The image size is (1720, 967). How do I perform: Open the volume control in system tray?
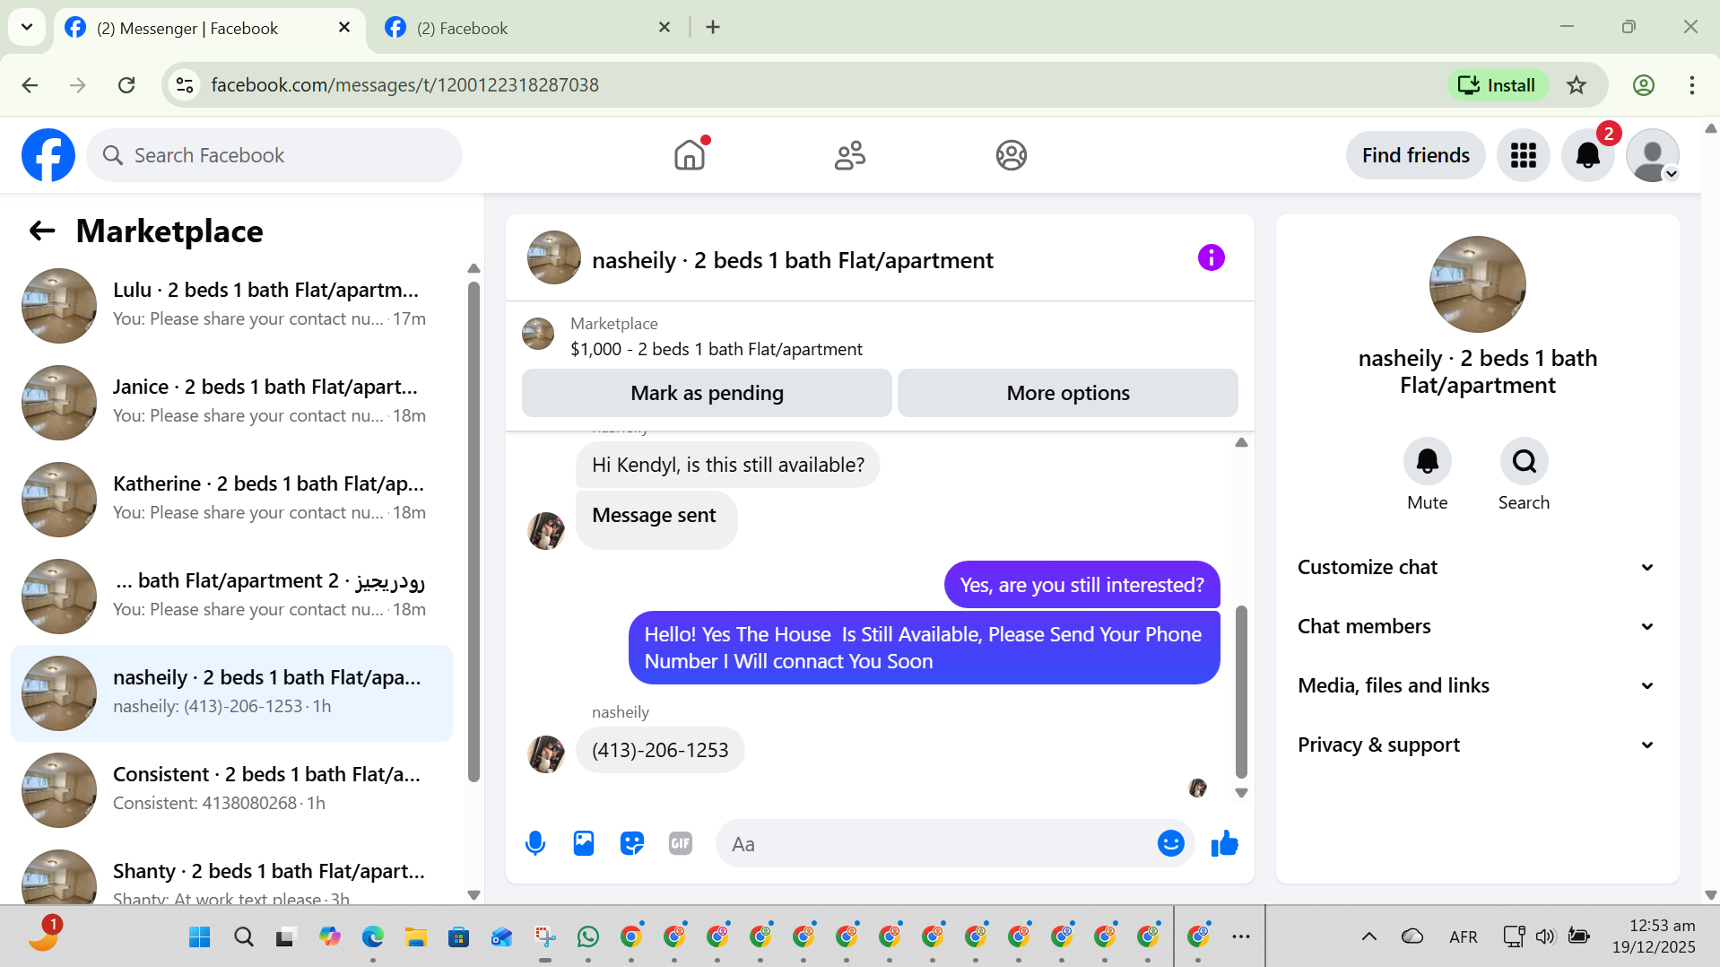[1544, 937]
